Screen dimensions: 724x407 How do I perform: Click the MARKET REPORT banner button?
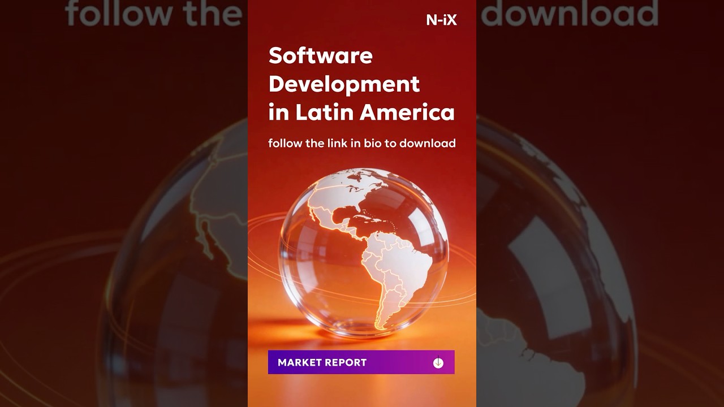point(361,362)
